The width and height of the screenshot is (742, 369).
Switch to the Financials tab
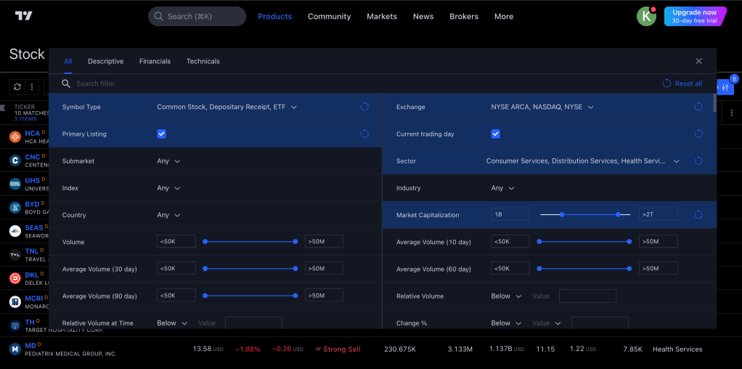pyautogui.click(x=155, y=61)
